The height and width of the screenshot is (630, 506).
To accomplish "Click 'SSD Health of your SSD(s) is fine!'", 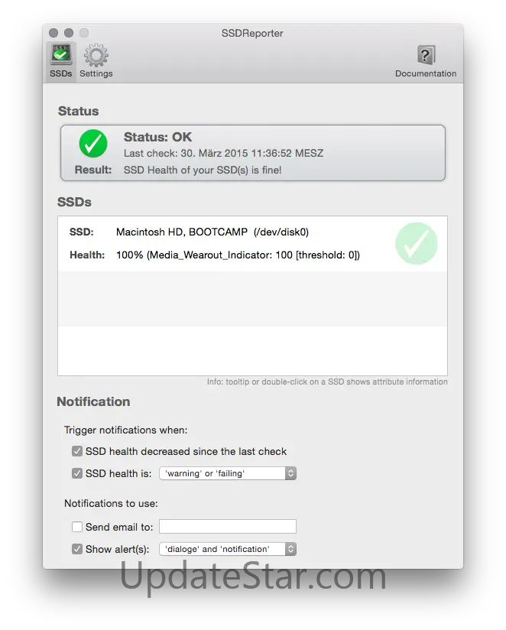I will point(203,170).
